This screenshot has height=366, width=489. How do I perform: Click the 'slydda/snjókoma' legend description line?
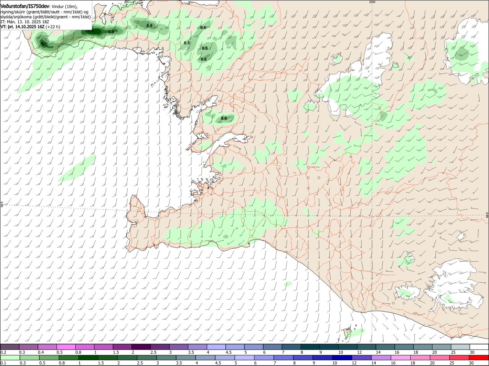[x=45, y=17]
